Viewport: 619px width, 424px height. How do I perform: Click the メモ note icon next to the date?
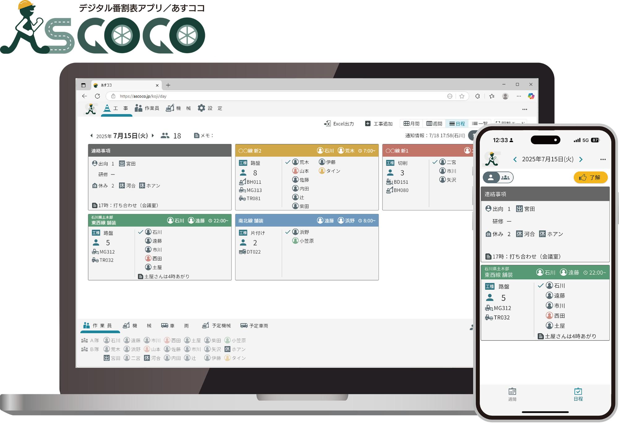click(197, 135)
